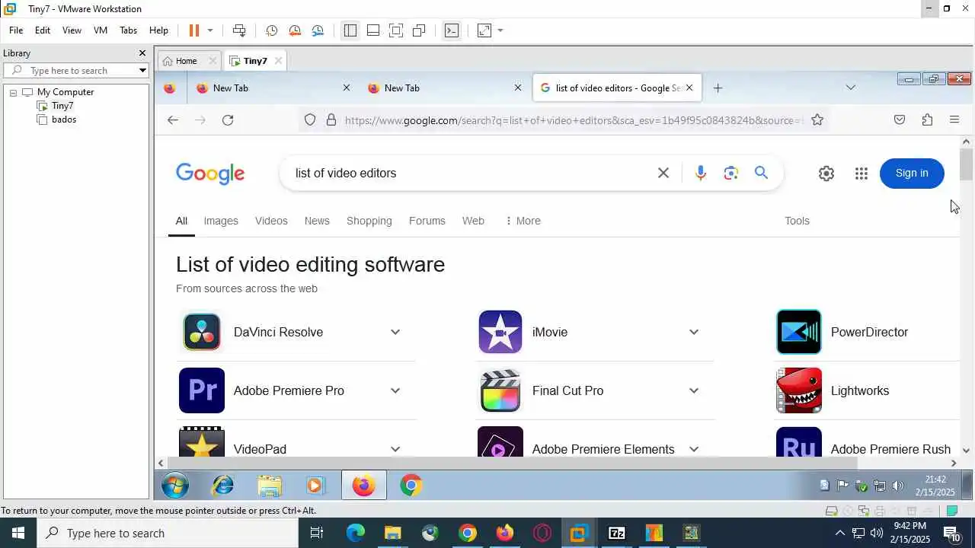Click the tracking protection shield icon
This screenshot has width=975, height=548.
[x=310, y=120]
